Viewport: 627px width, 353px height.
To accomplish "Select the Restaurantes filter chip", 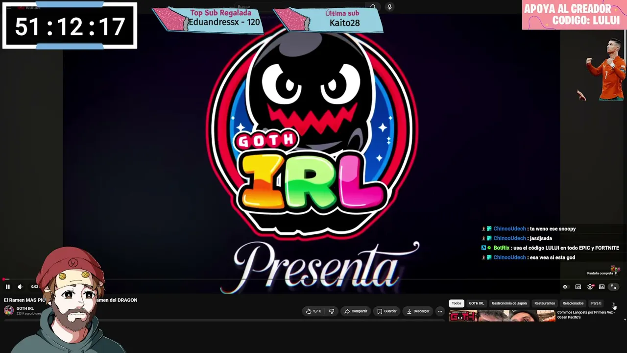I will click(x=545, y=303).
